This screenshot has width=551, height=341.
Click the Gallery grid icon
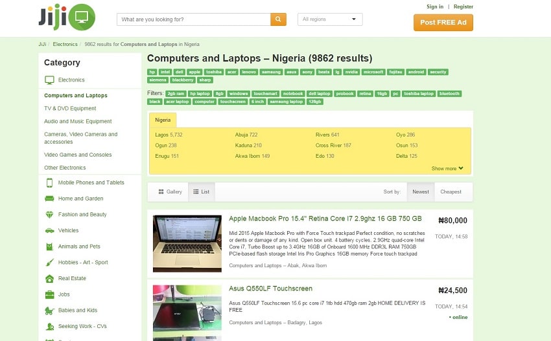(161, 192)
